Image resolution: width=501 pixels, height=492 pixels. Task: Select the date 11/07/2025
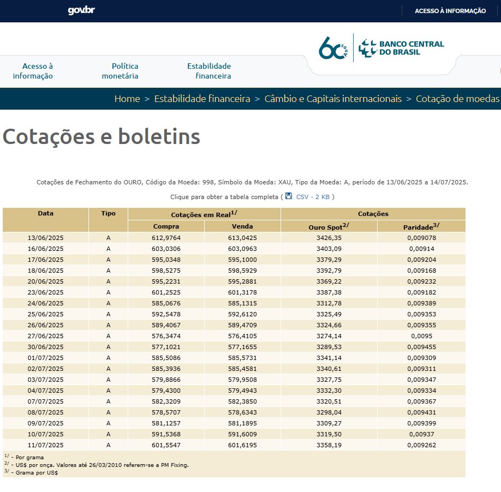tap(46, 445)
